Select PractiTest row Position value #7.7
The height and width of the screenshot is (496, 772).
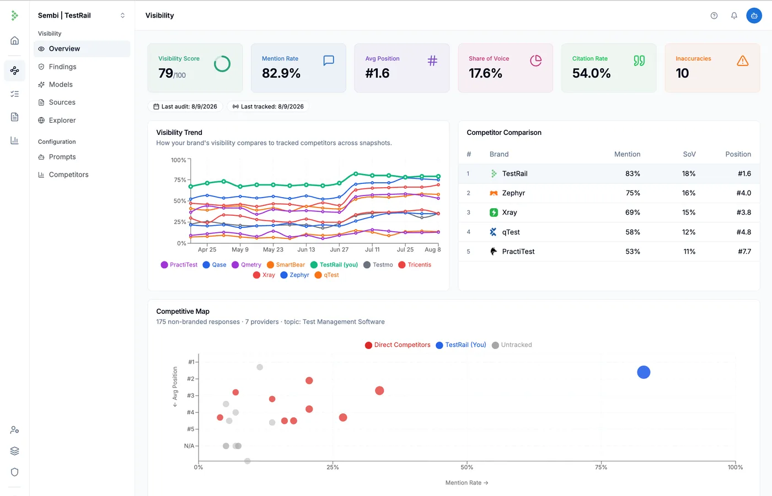click(744, 252)
